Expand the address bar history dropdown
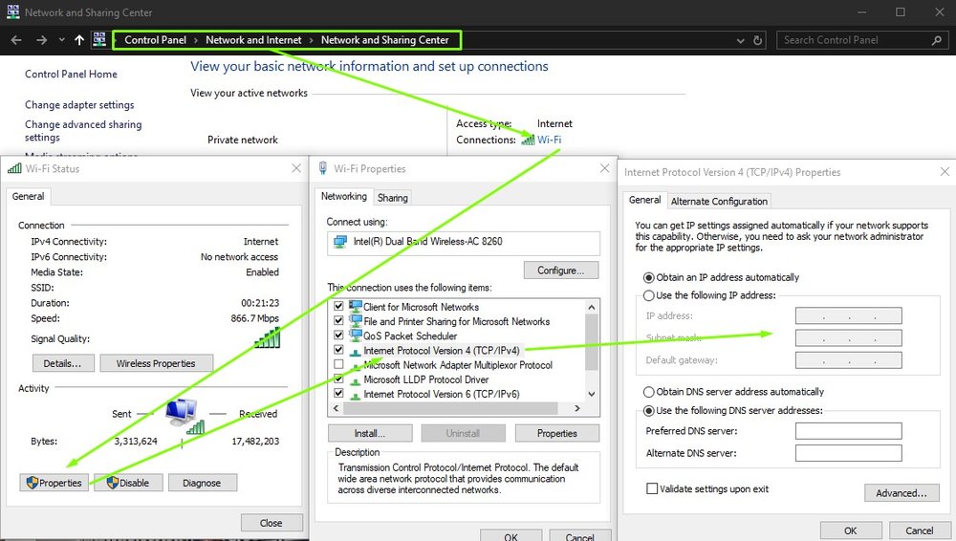The width and height of the screenshot is (956, 541). pyautogui.click(x=740, y=41)
